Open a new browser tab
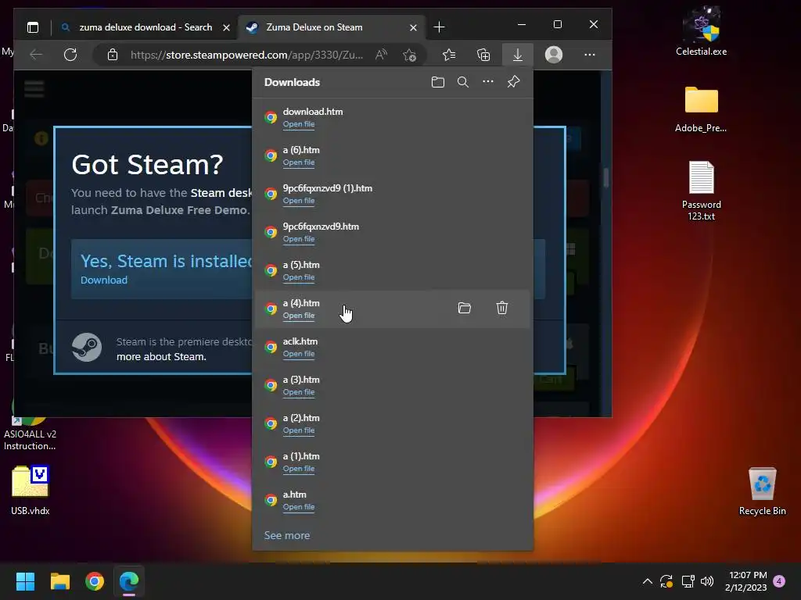 pyautogui.click(x=440, y=27)
